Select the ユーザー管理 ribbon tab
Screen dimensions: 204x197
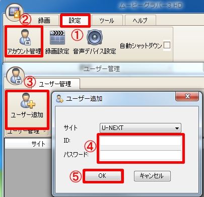(x=55, y=84)
